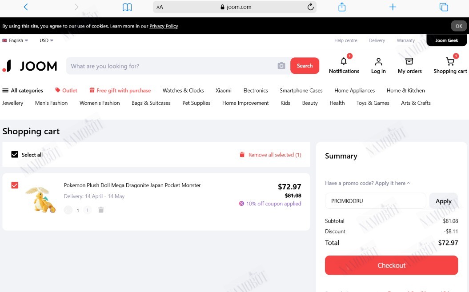This screenshot has width=469, height=292.
Task: Click the red Checkout button
Action: coord(391,265)
